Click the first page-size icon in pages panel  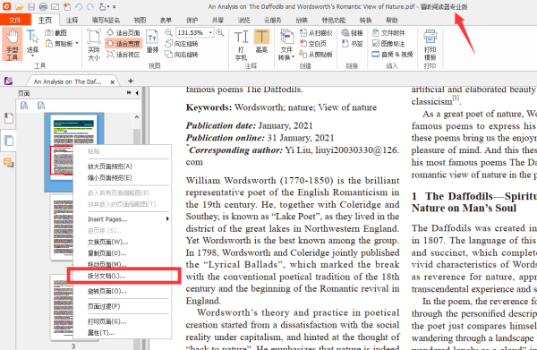[x=24, y=105]
